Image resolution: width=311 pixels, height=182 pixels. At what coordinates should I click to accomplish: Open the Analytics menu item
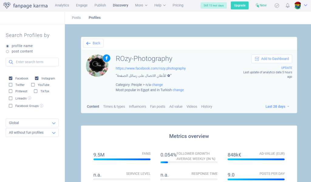[62, 5]
